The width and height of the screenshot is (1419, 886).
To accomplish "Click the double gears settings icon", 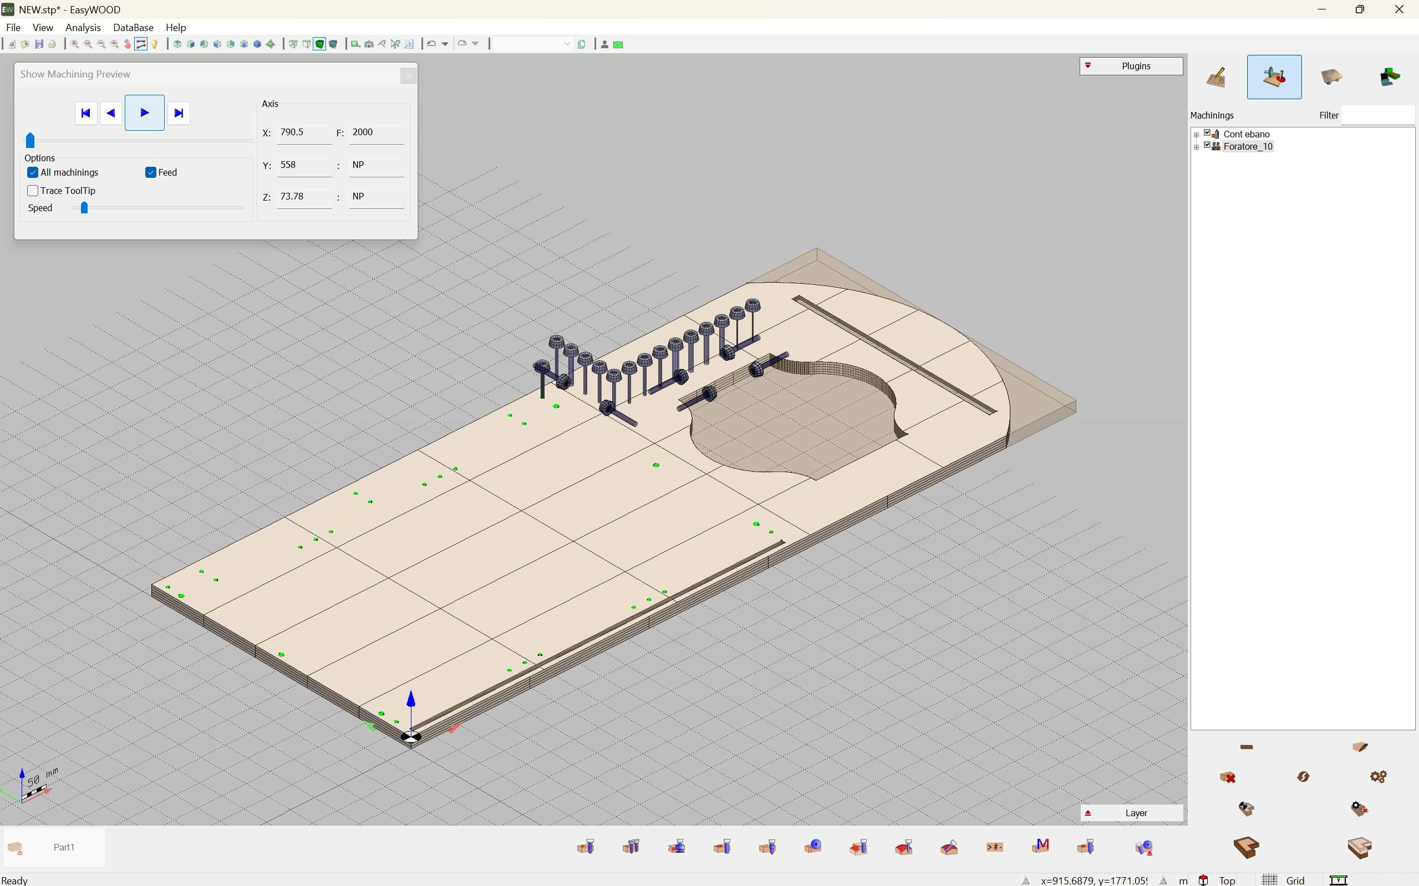I will point(1378,776).
